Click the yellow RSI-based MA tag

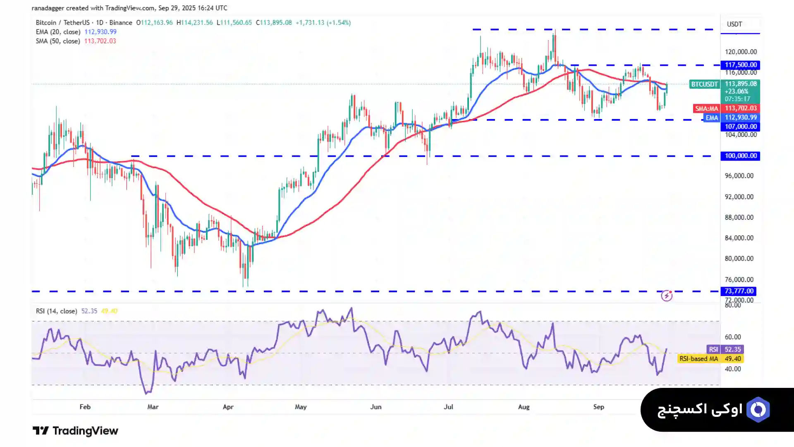click(698, 359)
